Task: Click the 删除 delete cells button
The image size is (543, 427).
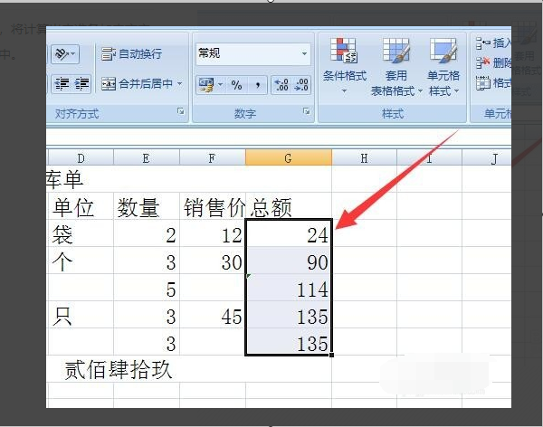Action: point(493,63)
